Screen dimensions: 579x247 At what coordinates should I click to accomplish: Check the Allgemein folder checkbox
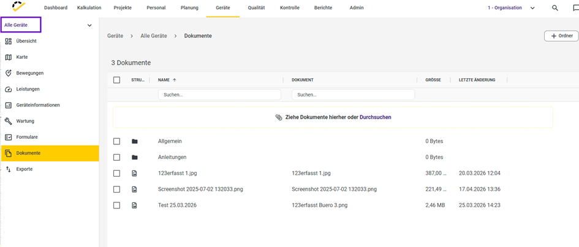click(116, 141)
